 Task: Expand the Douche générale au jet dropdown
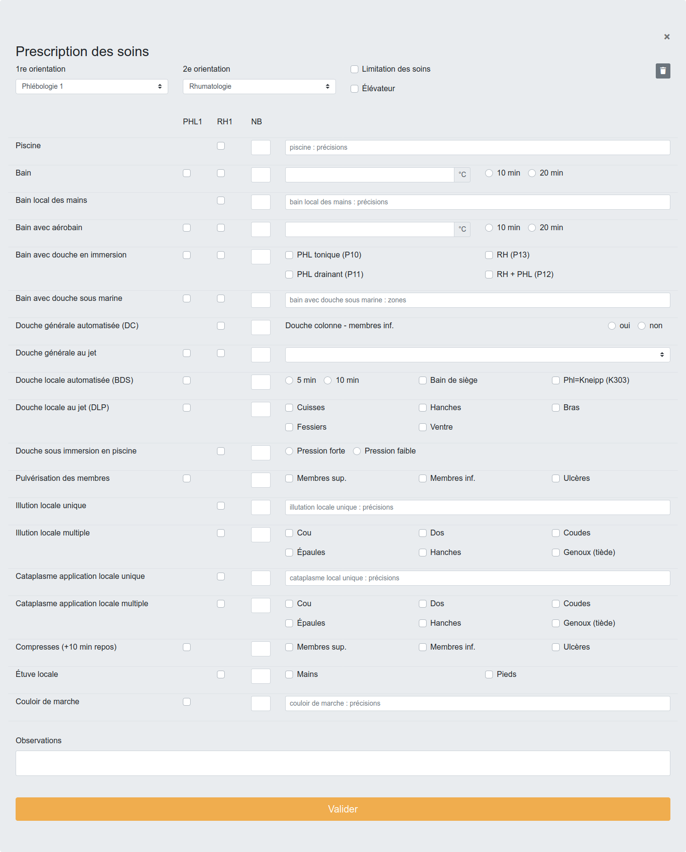pos(477,355)
